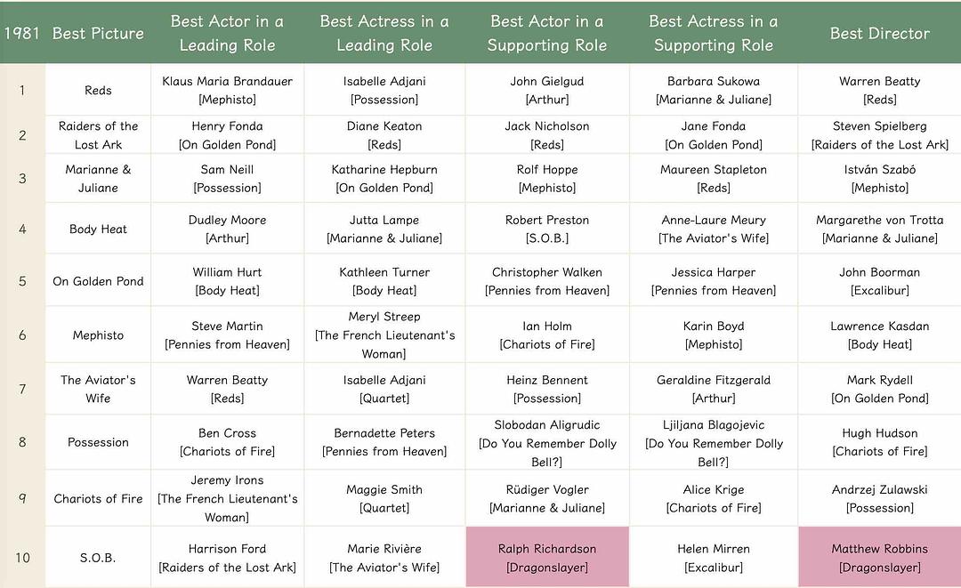
Task: Click row number 10 label
Action: pyautogui.click(x=22, y=558)
